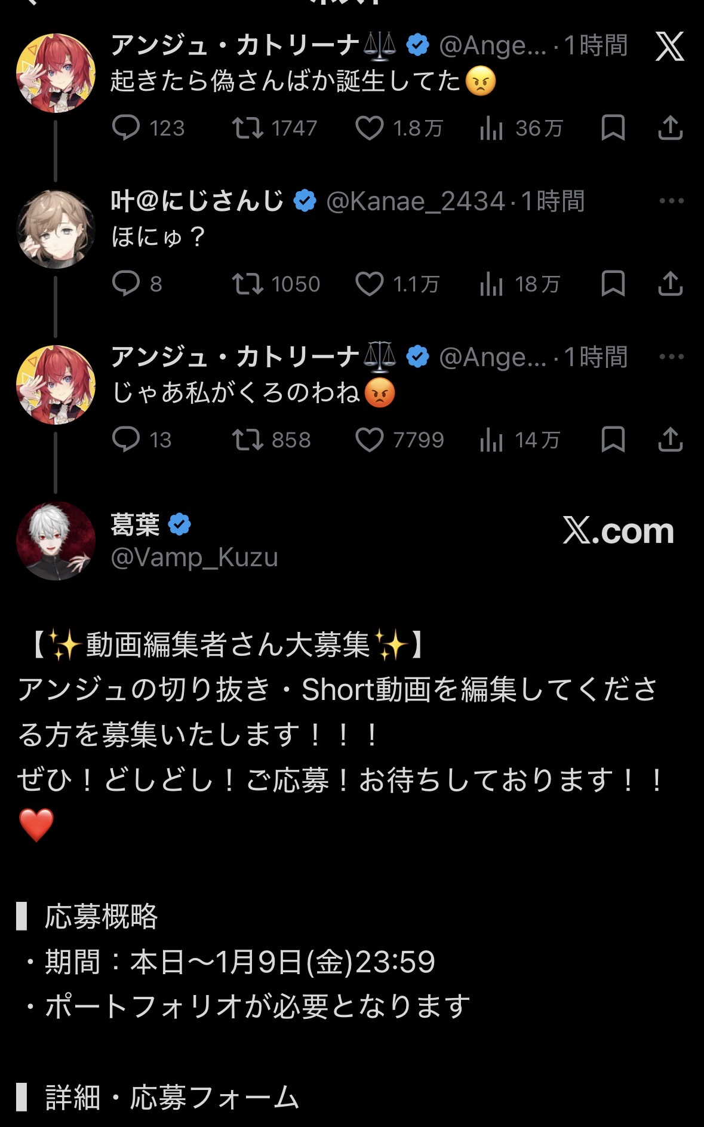Open the @Vamp_Kuzu handle link
The width and height of the screenshot is (704, 1127).
(194, 558)
